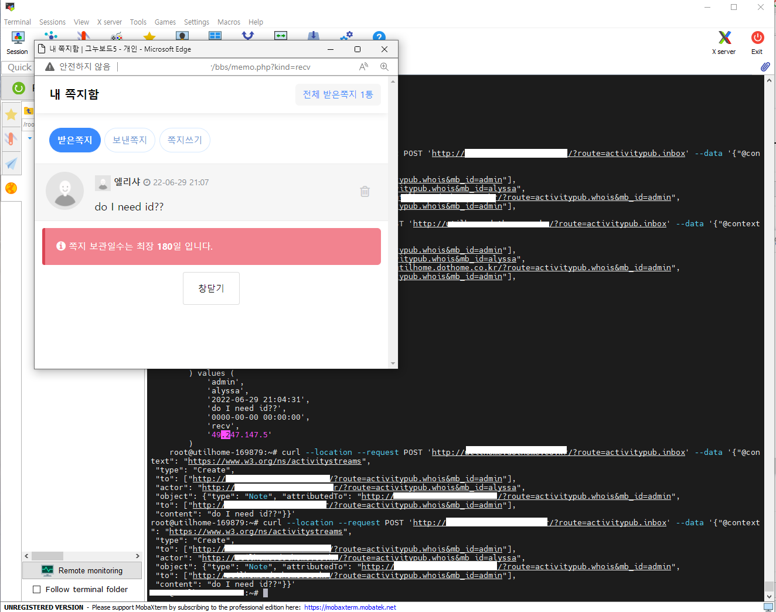The height and width of the screenshot is (612, 776).
Task: Open the yellow star sidebar tab
Action: pos(11,114)
